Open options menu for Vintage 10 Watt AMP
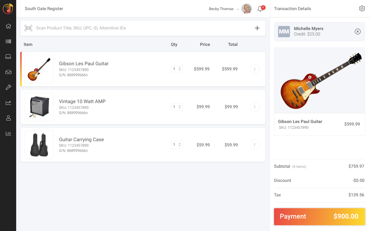 point(255,107)
